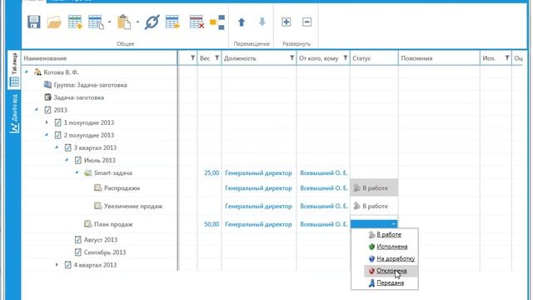Toggle the 3 квартал 2013 checkbox

(68, 147)
